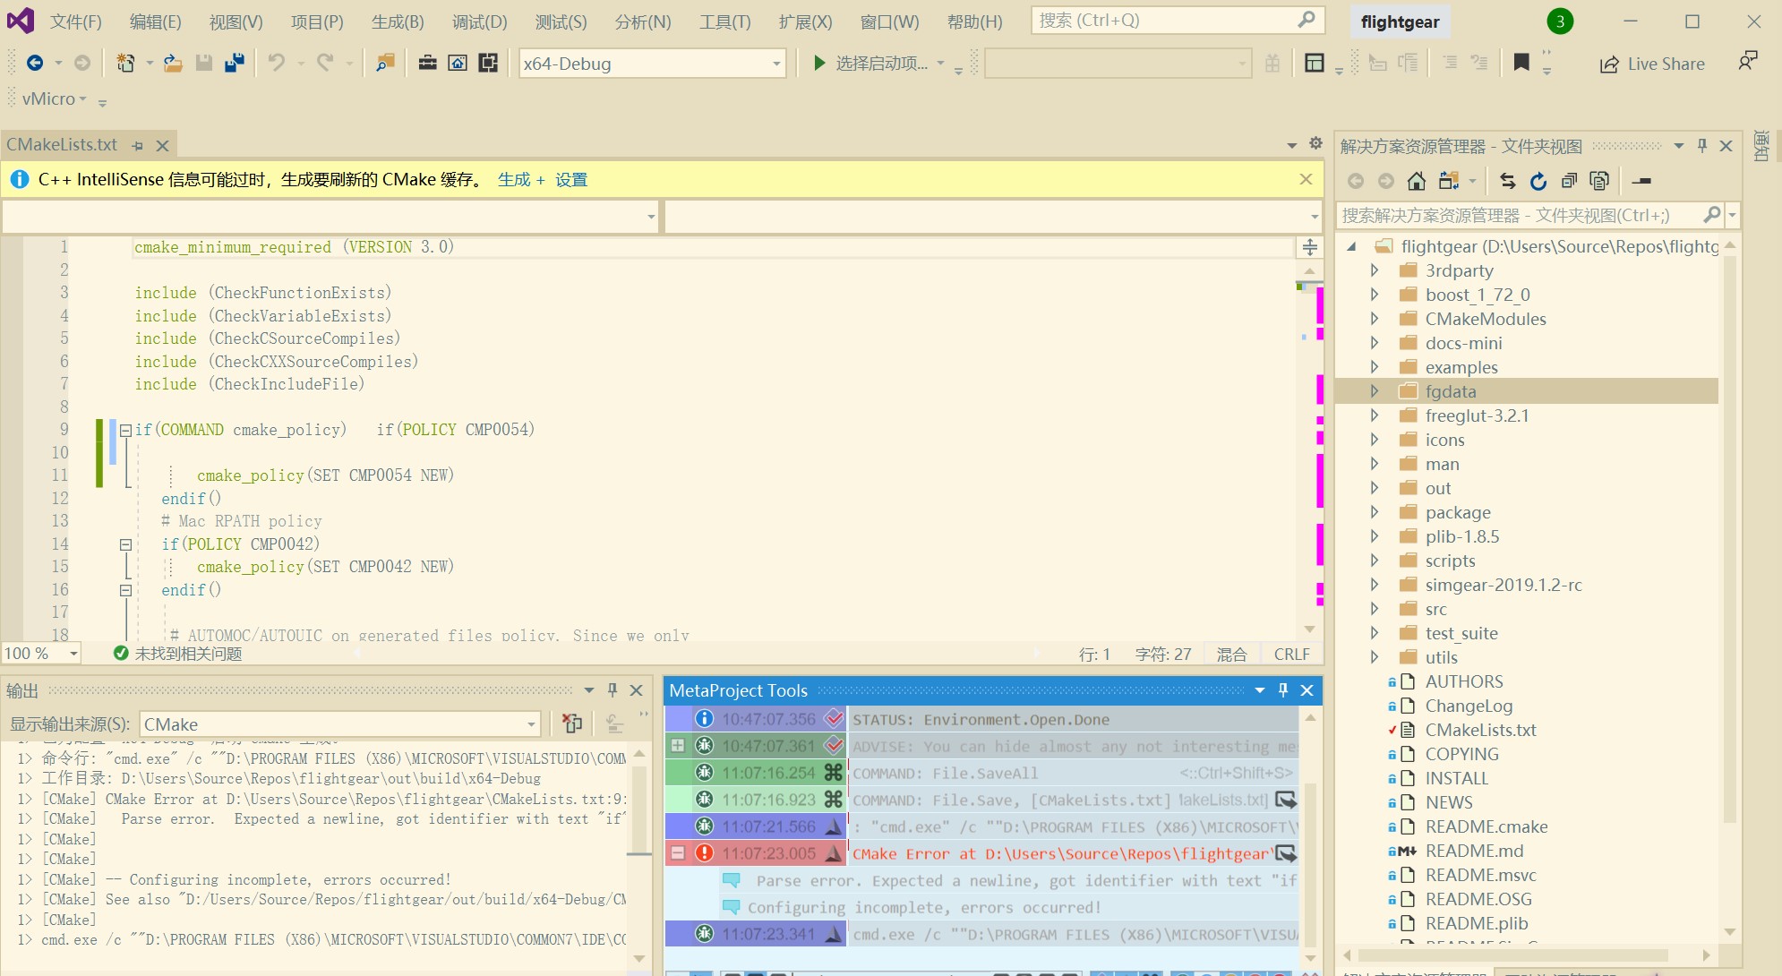Click the Switch Views icon in Solution Explorer

pos(1449,181)
